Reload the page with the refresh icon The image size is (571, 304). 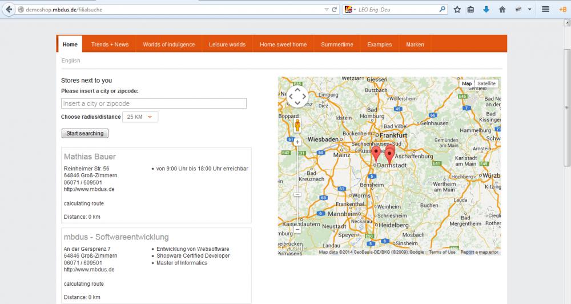click(335, 10)
